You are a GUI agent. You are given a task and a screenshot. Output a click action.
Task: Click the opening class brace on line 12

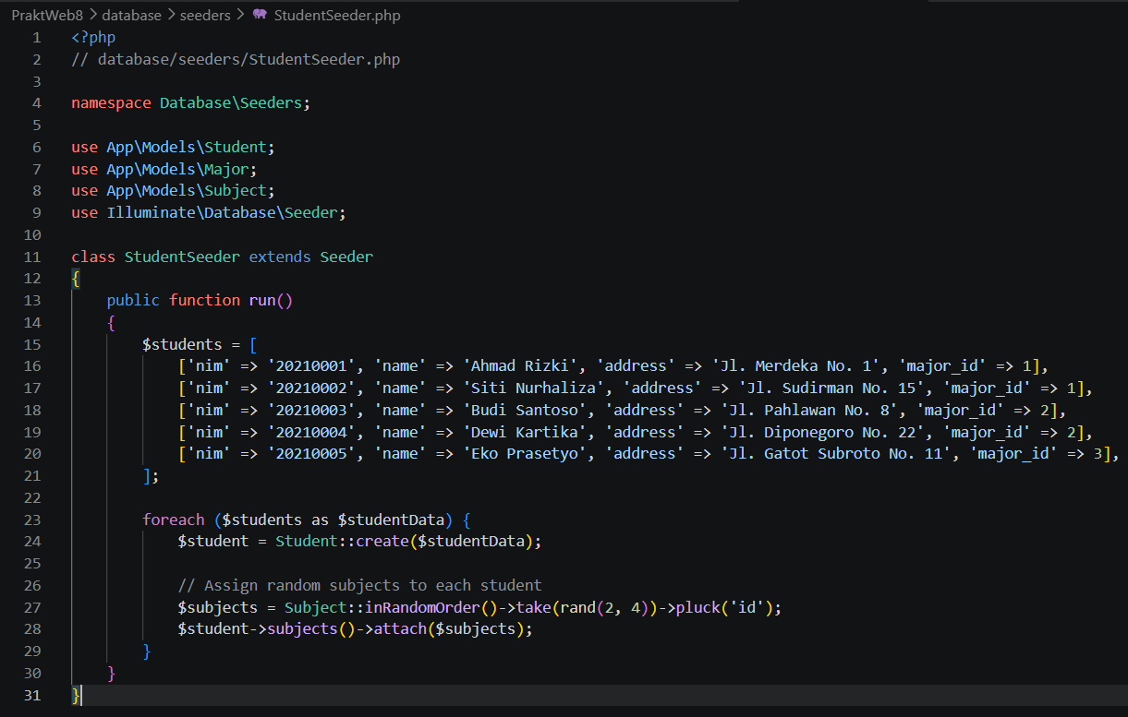76,279
